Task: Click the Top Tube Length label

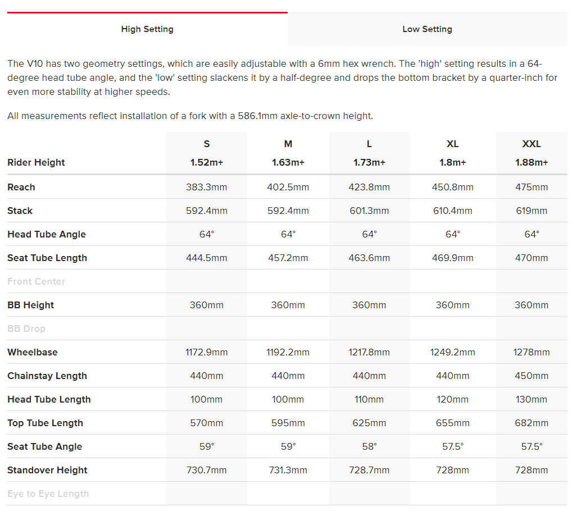Action: 45,423
